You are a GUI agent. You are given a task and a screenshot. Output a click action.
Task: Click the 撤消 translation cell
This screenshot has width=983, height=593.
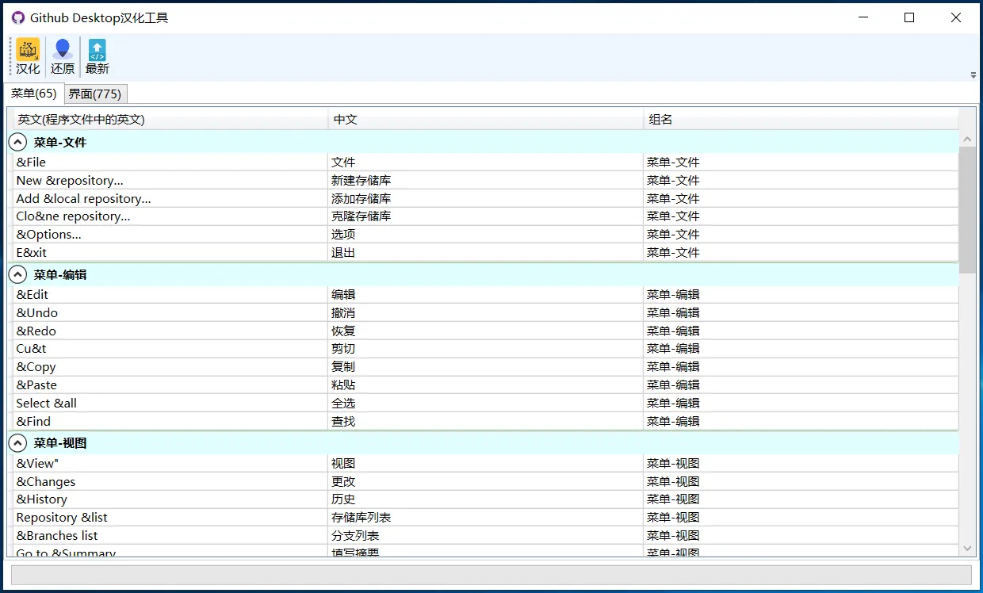click(x=486, y=312)
